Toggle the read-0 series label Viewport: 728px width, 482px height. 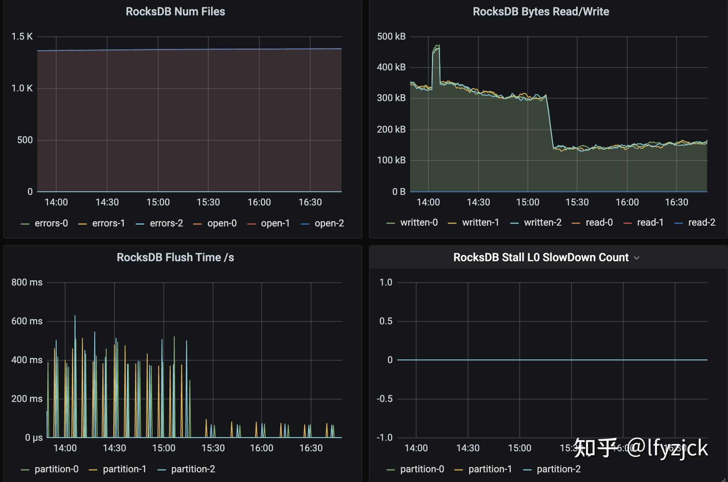tap(599, 222)
